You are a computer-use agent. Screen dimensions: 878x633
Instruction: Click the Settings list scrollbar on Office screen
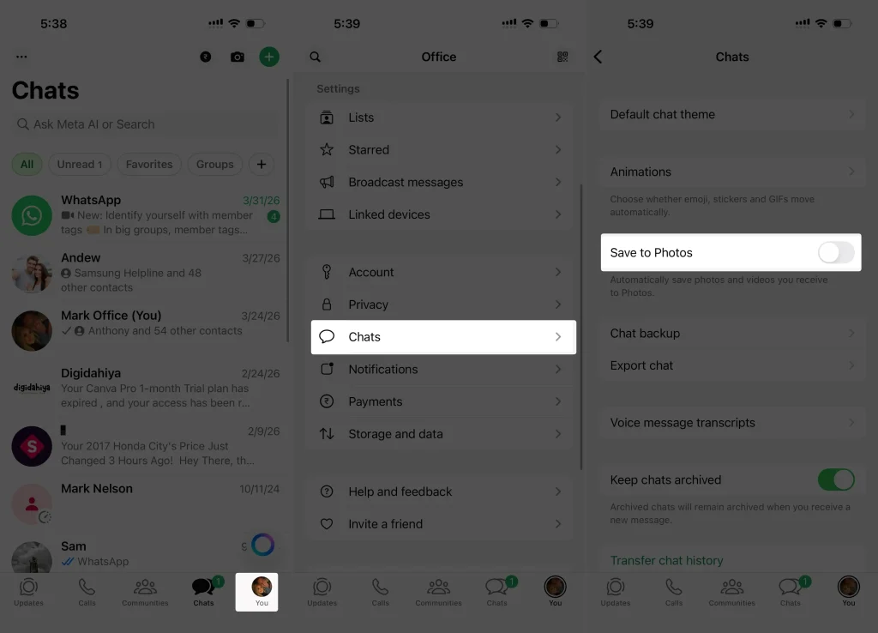coord(581,327)
